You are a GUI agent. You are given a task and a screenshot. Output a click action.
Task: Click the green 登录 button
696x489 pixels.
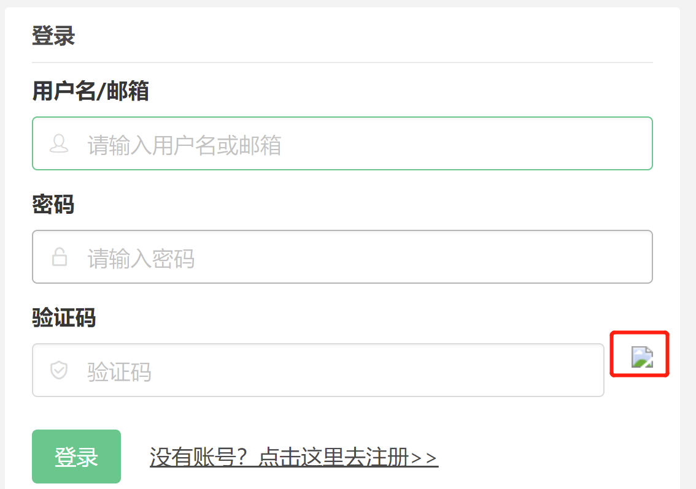pos(76,456)
